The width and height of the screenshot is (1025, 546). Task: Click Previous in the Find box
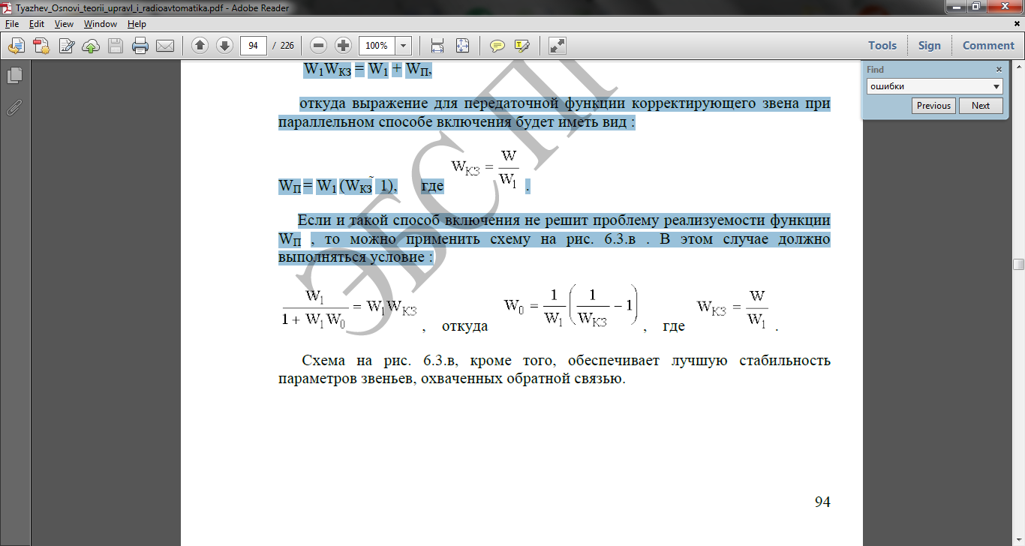[x=933, y=106]
